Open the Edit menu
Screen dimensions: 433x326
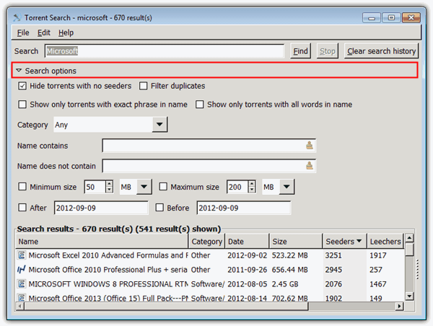[x=43, y=32]
